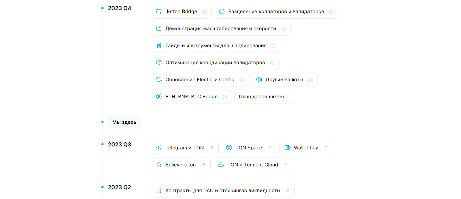Click the 2023 Q2 heading
This screenshot has height=199, width=461.
pos(120,187)
